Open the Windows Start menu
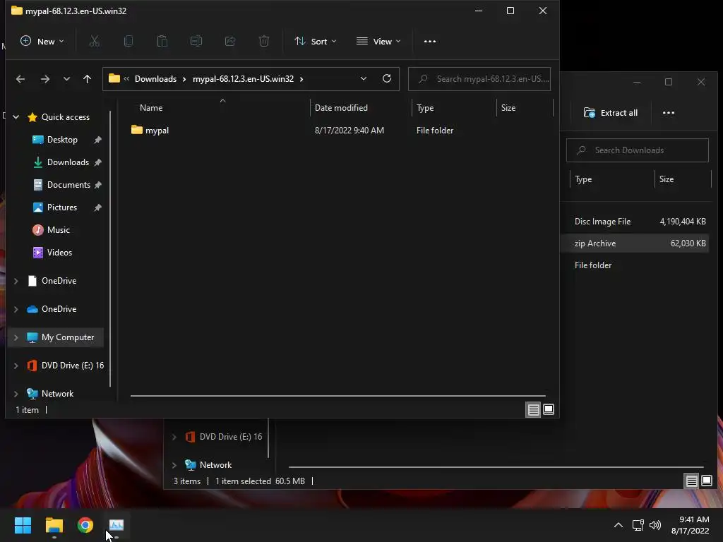Screen dimensions: 723x542 tap(23, 525)
